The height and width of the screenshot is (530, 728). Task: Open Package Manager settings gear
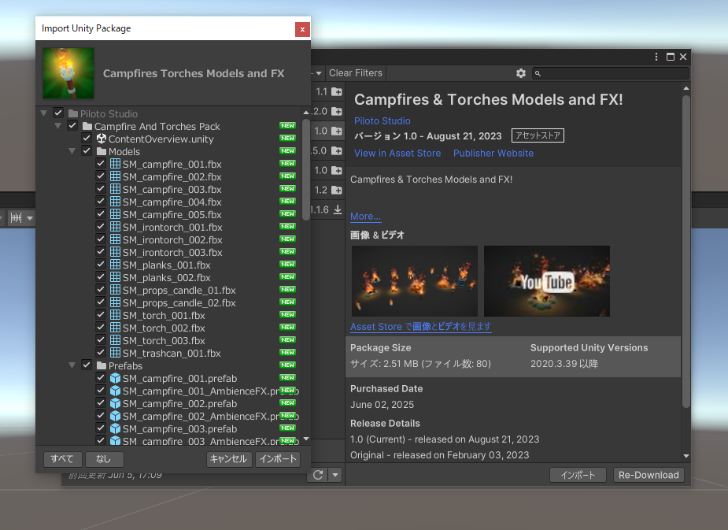pos(520,73)
